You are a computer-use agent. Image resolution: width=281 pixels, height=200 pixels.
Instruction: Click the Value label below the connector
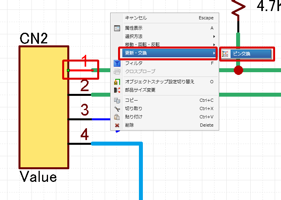pos(38,176)
